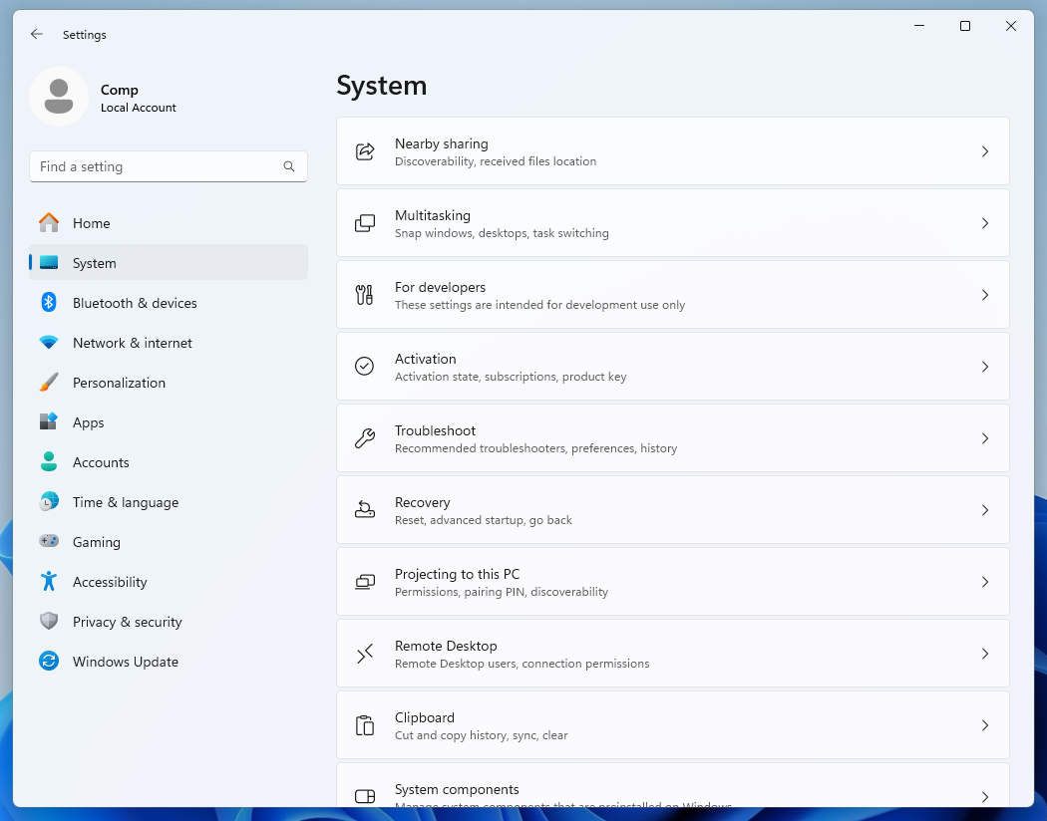Click the Personalization paintbrush icon
Image resolution: width=1047 pixels, height=821 pixels.
pyautogui.click(x=49, y=383)
